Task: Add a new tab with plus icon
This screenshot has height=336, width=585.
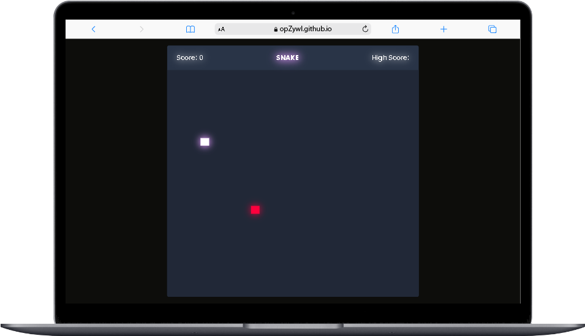Action: (443, 29)
